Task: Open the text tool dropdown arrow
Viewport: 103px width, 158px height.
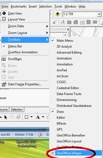Action: pyautogui.click(x=43, y=117)
